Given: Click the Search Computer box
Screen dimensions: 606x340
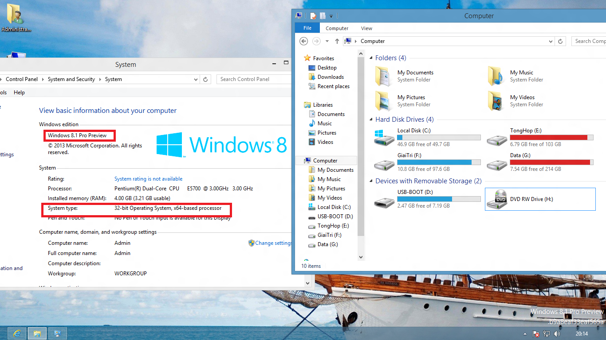Looking at the screenshot, I should [589, 41].
